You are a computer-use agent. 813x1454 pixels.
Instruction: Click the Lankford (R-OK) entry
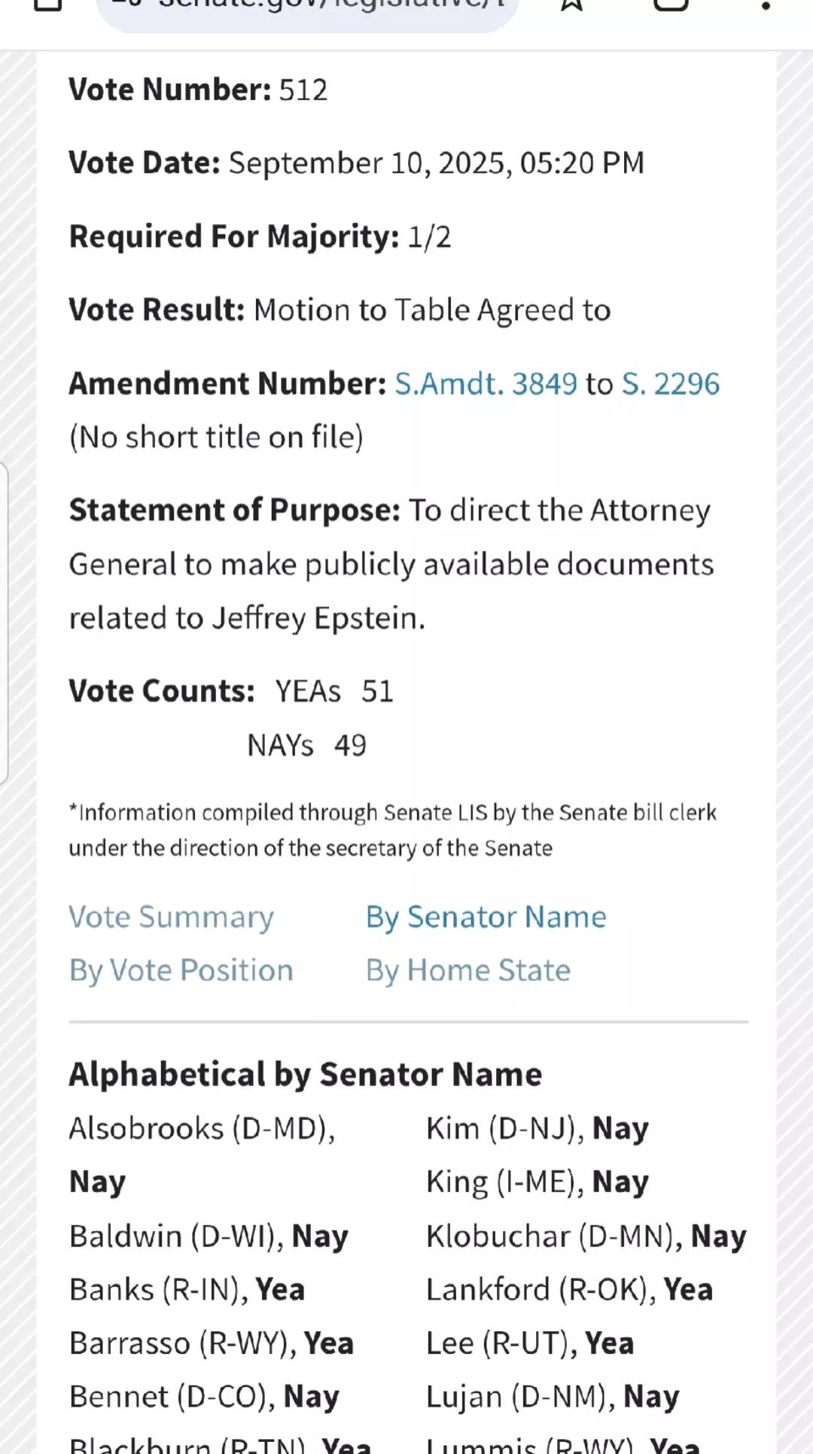coord(570,1290)
